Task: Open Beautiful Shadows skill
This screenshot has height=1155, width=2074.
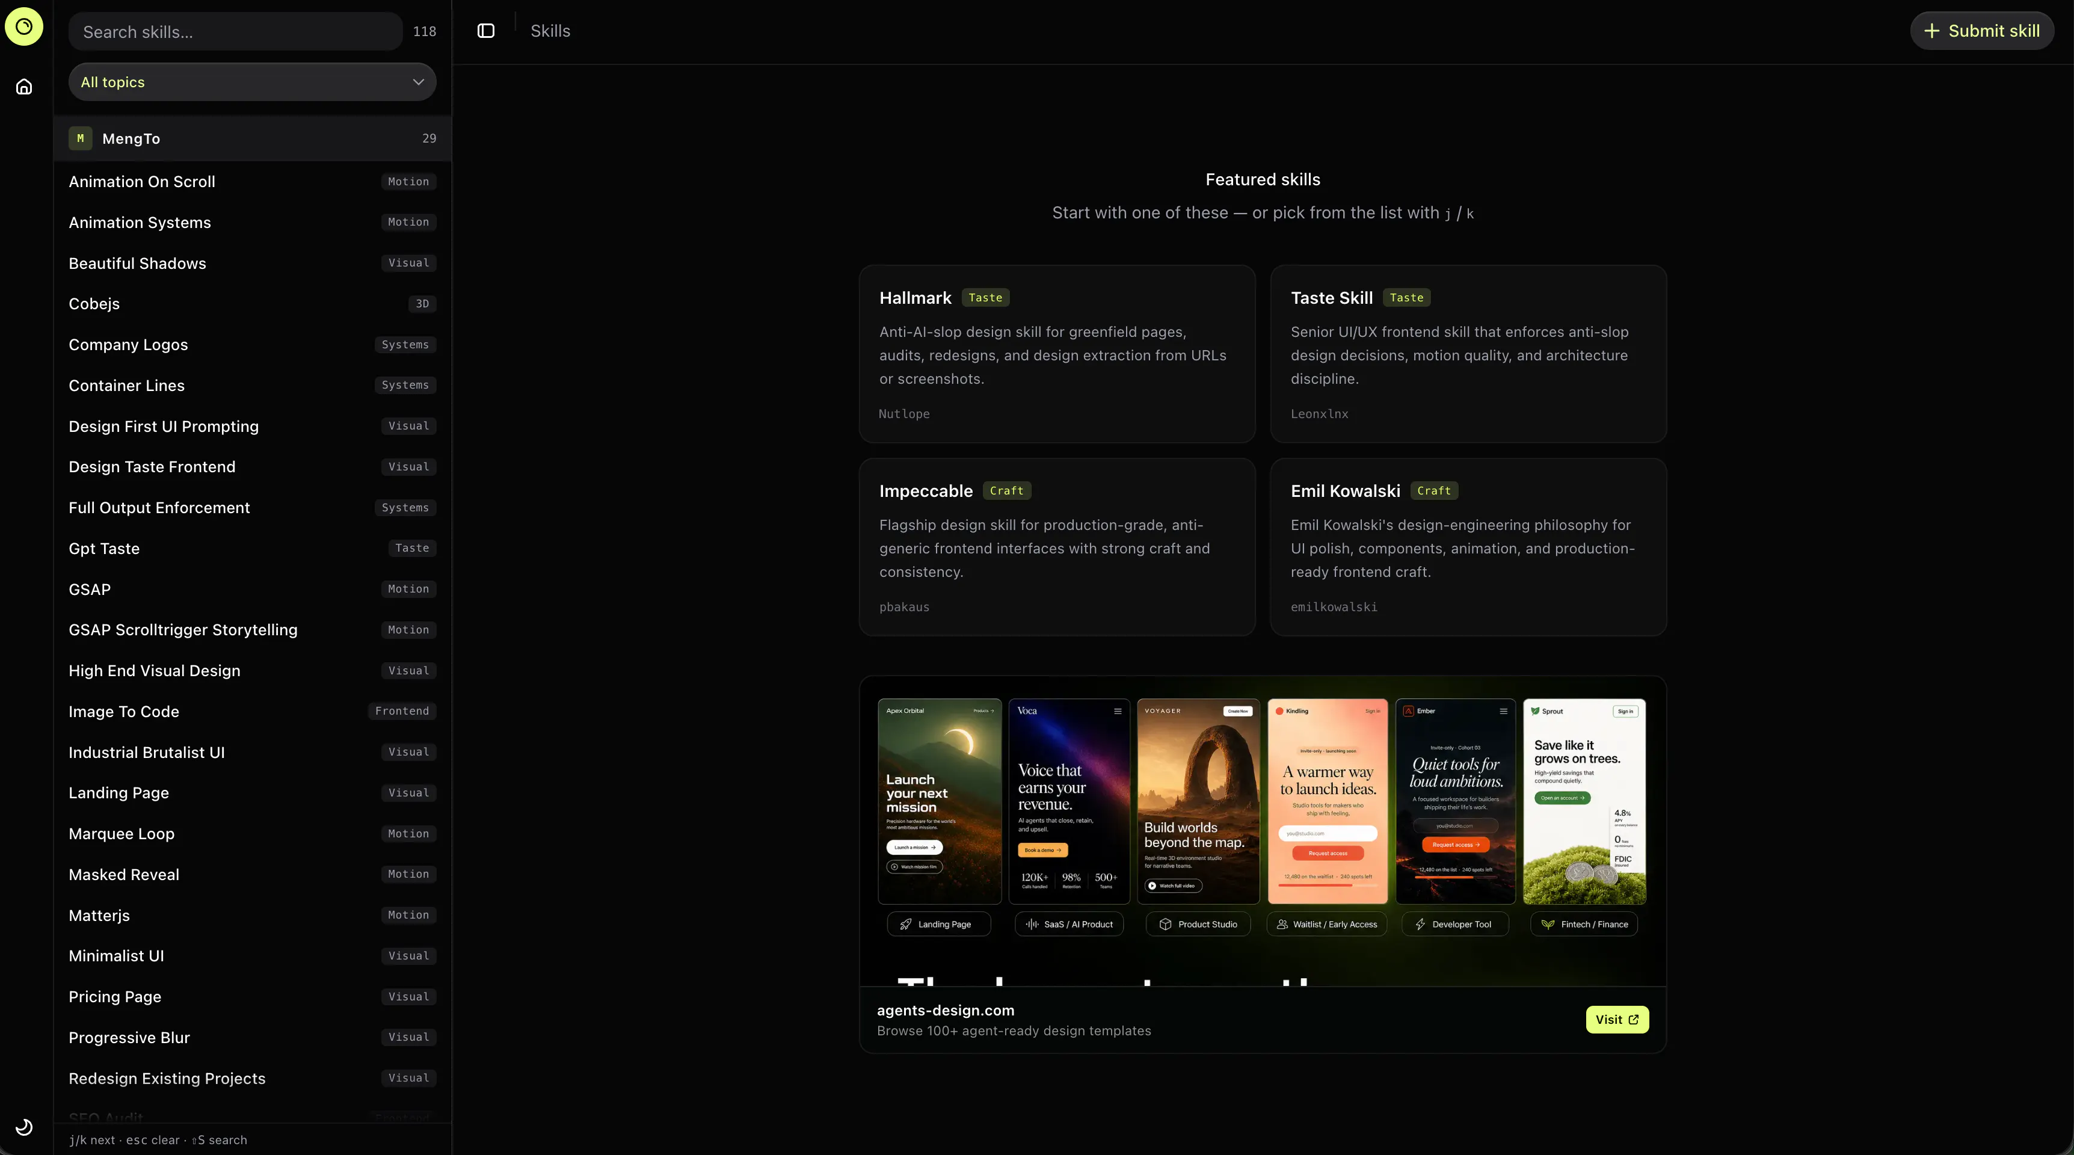Action: pos(252,263)
